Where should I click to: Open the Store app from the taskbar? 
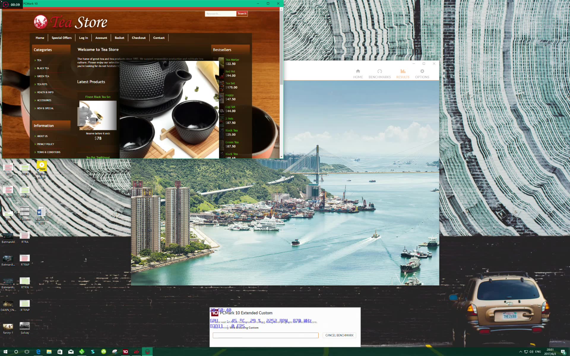(60, 352)
